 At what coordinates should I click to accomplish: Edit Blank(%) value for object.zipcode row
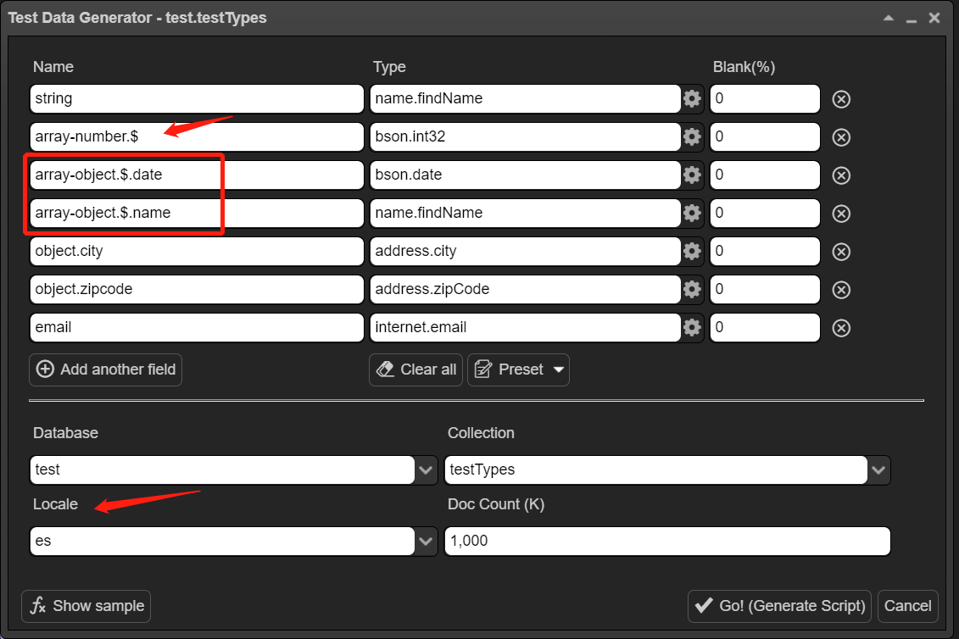click(765, 289)
